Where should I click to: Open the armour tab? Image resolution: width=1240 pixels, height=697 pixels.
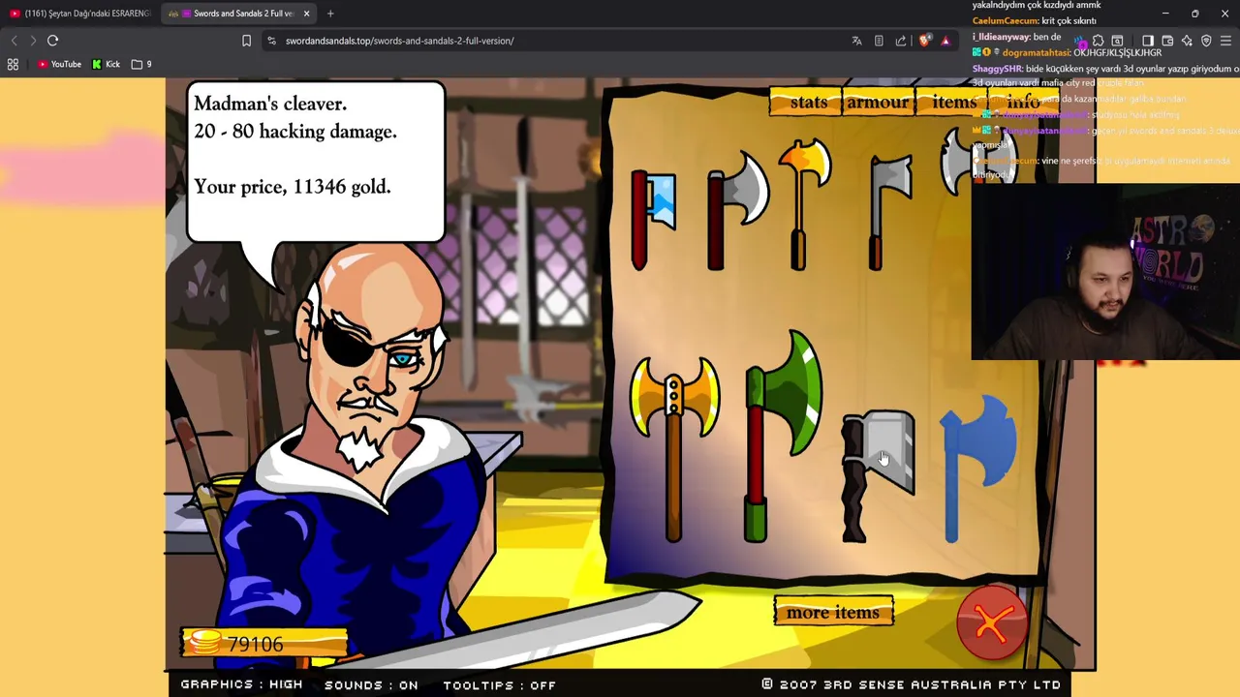click(878, 102)
